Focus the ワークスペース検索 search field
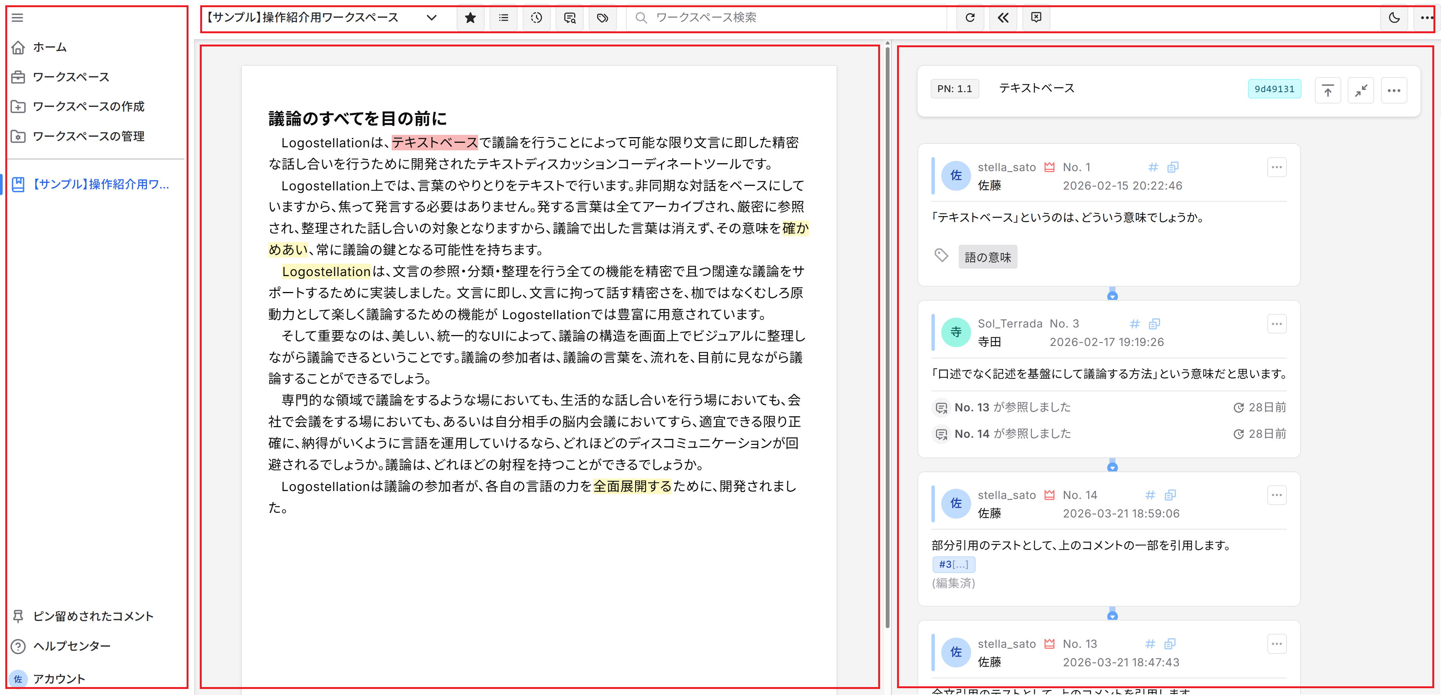The height and width of the screenshot is (695, 1441). 786,18
